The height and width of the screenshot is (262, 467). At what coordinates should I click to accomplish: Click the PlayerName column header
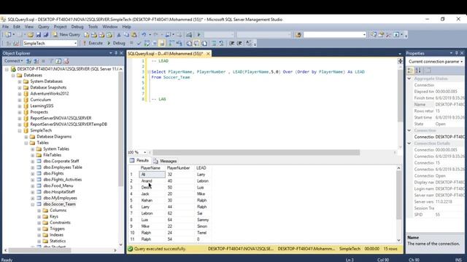pos(152,168)
